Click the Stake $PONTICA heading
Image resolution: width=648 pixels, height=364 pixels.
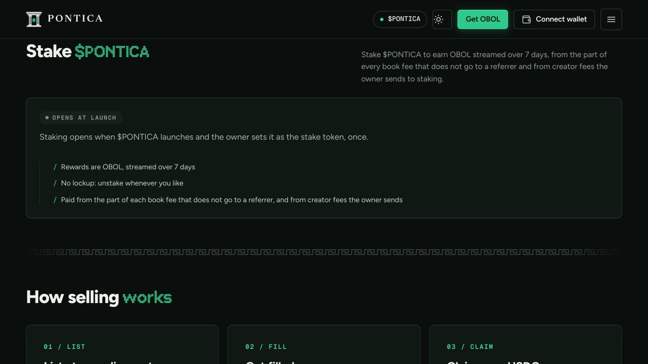(87, 52)
